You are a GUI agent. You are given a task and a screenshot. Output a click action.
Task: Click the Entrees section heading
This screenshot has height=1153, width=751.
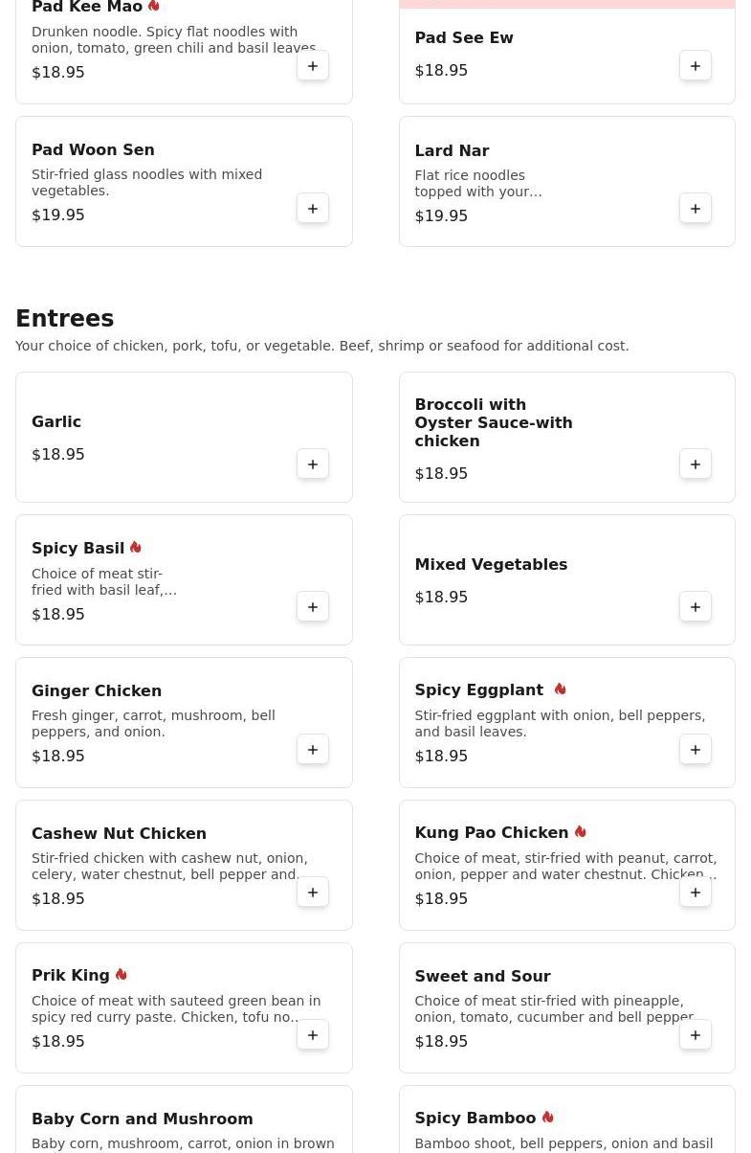(x=65, y=319)
